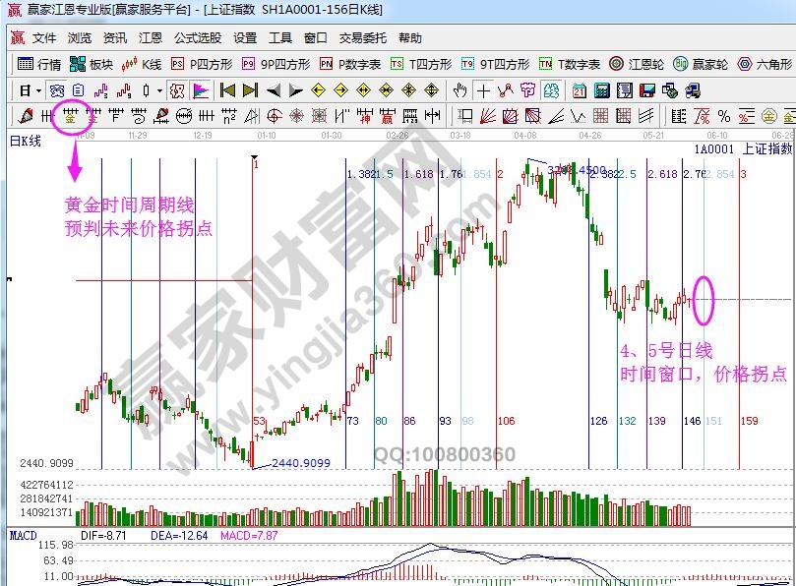Screen dimensions: 796x586
Task: Open the 板块 sector view
Action: 91,64
